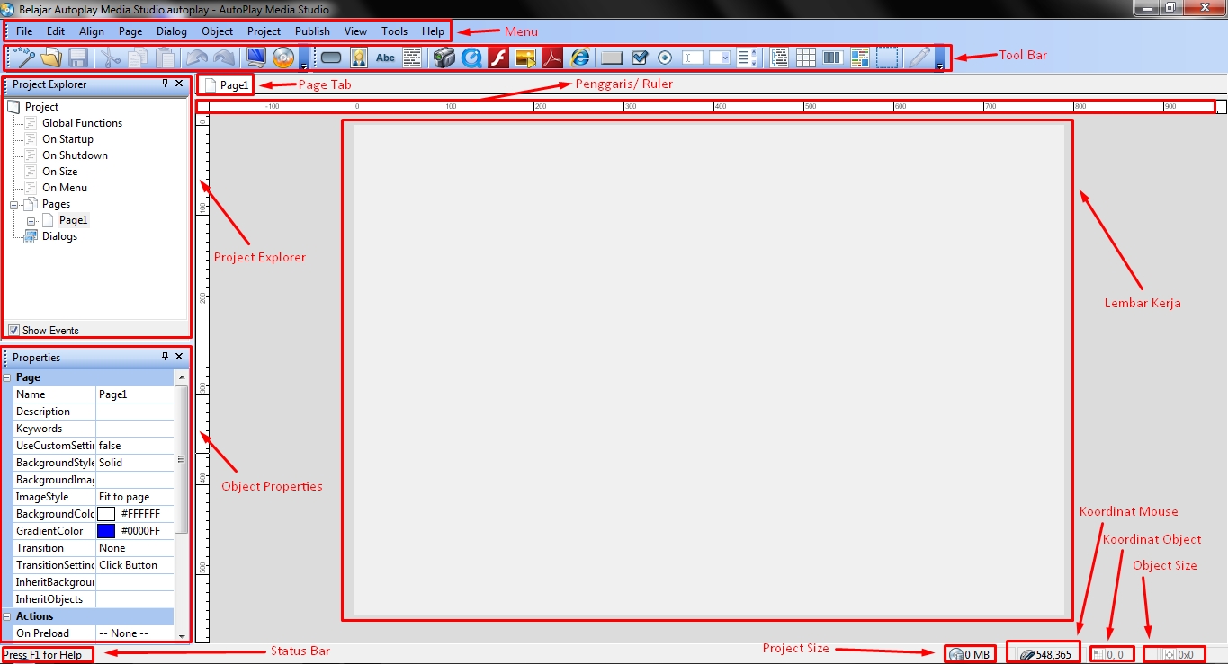
Task: Publish the project using the CD icon
Action: 283,58
